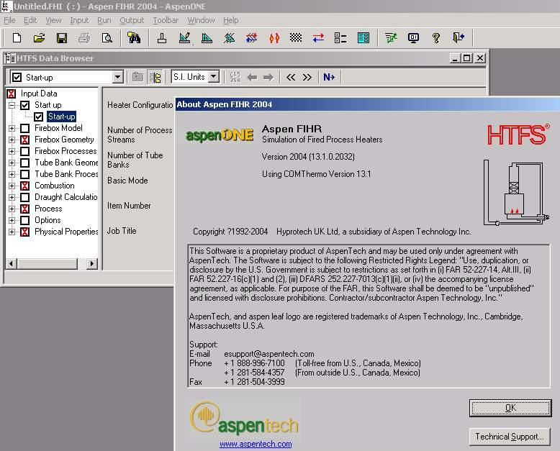The image size is (560, 451).
Task: Click the teal results table icon
Action: pyautogui.click(x=363, y=38)
